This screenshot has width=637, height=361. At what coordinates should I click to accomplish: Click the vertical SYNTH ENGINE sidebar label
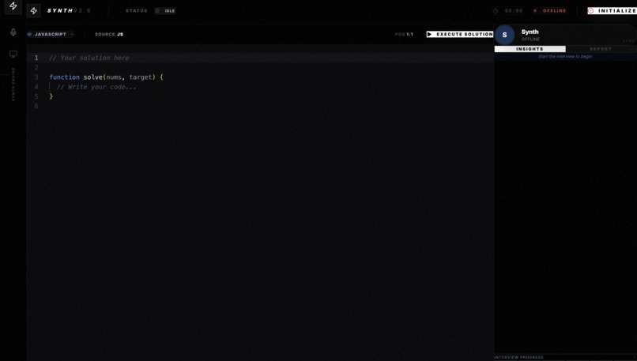tap(13, 85)
